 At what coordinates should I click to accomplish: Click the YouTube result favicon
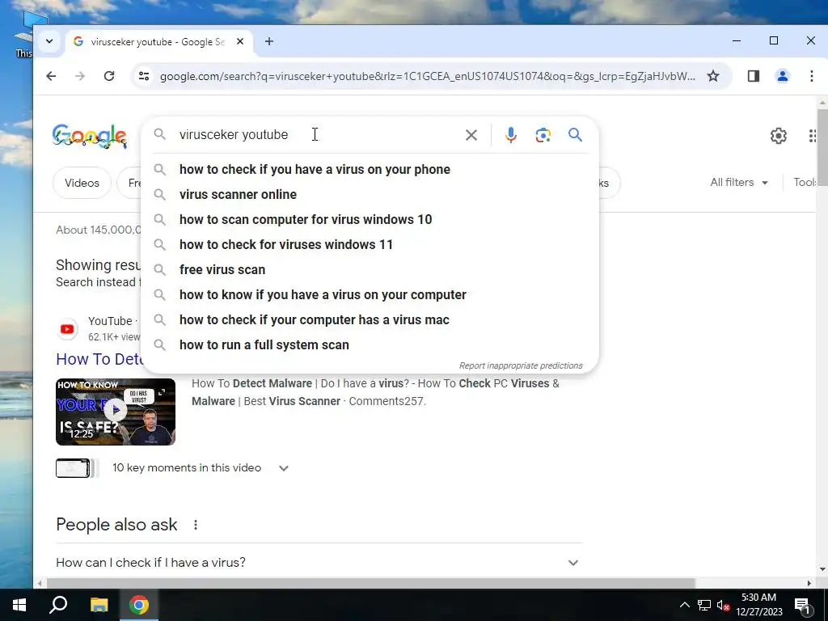tap(67, 329)
